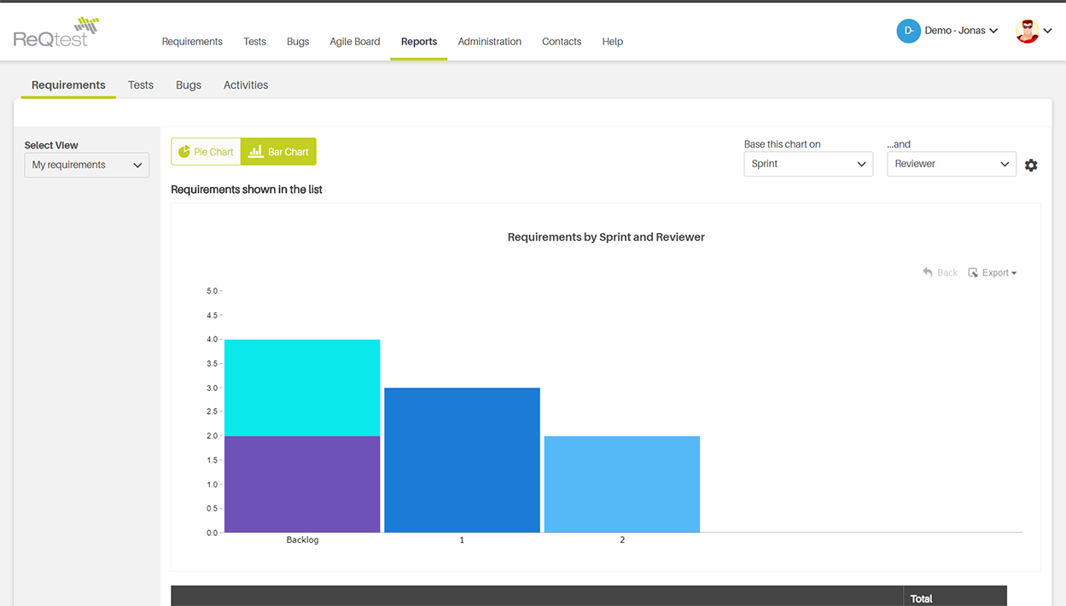The height and width of the screenshot is (606, 1066).
Task: Open the Contacts page
Action: 562,42
